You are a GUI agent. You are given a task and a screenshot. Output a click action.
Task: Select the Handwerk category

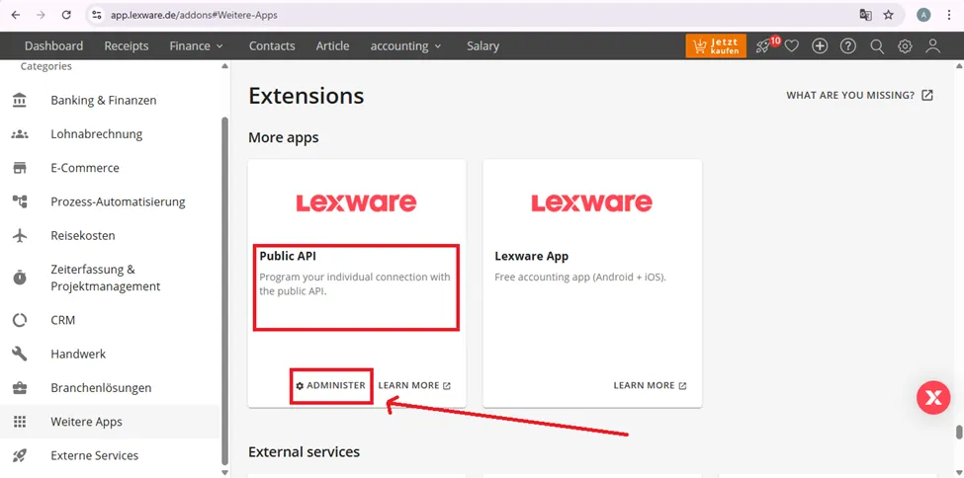pos(111,354)
